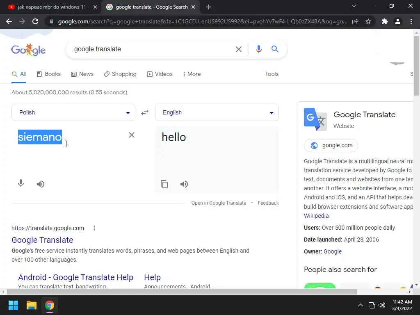The image size is (420, 315).
Task: Click Open in Google Translate
Action: (219, 203)
